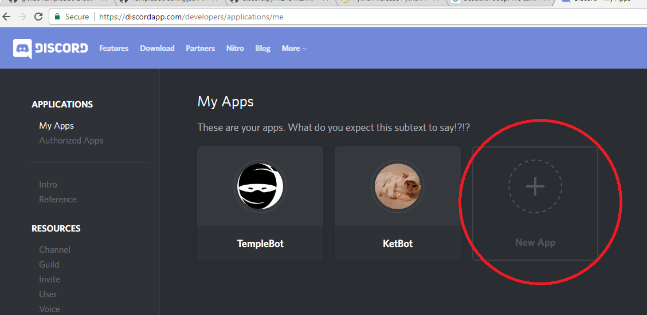Open the Voice resource link
Image resolution: width=647 pixels, height=315 pixels.
click(49, 309)
